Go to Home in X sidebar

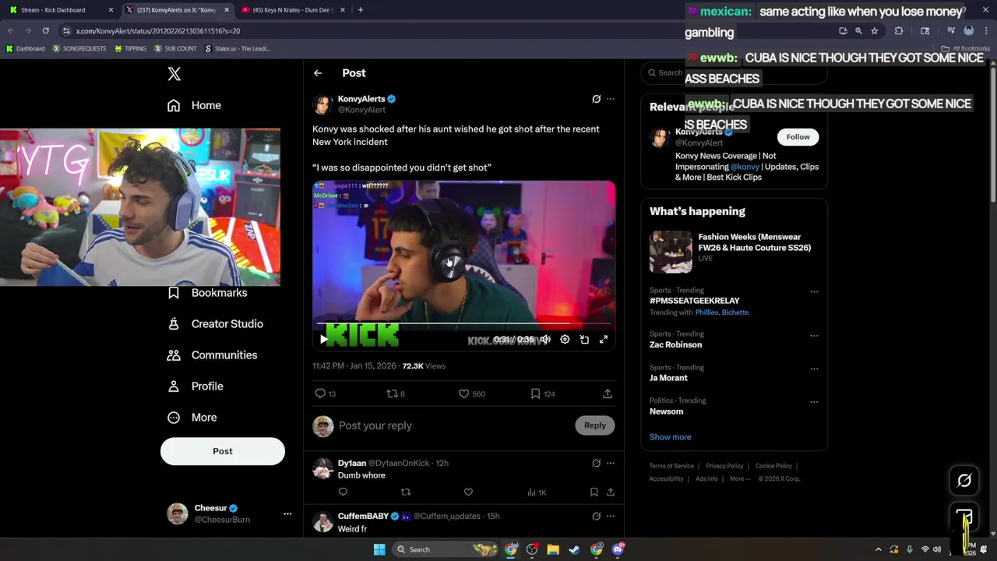[x=194, y=105]
